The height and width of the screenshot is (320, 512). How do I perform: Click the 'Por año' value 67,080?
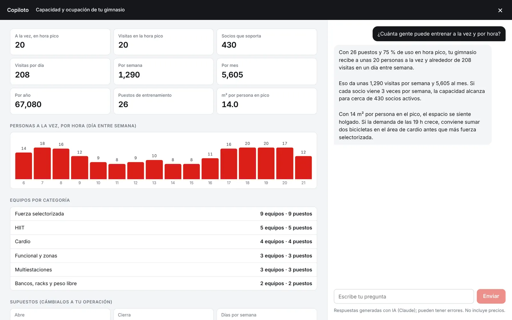[x=28, y=105]
